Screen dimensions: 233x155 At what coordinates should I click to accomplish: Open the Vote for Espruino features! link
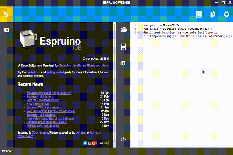[43, 100]
